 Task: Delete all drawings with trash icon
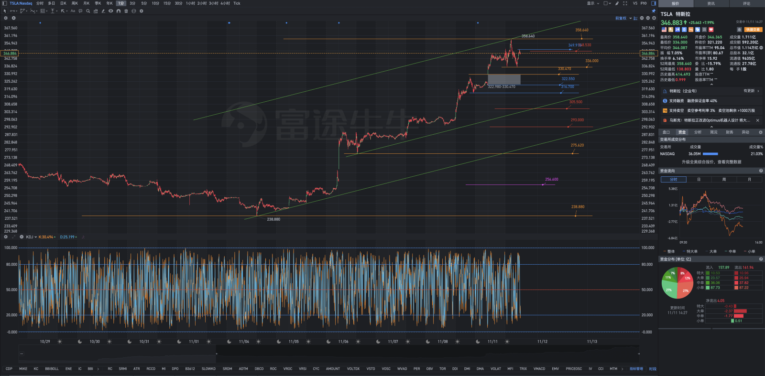[x=126, y=11]
